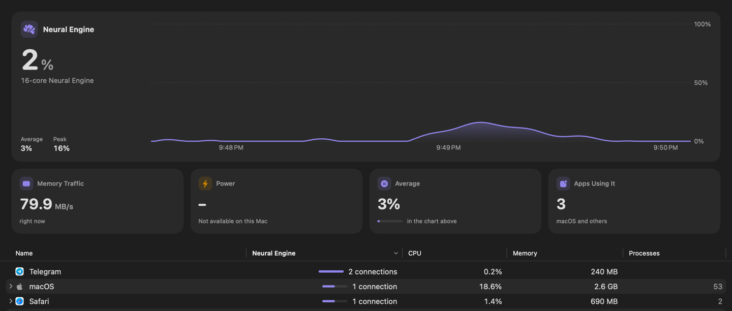Viewport: 732px width, 311px height.
Task: Sort the table by Processes column
Action: coord(644,253)
